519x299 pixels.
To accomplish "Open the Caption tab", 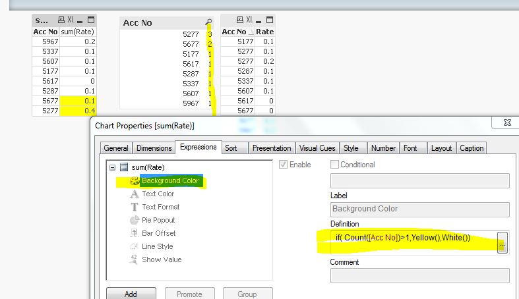I will point(472,148).
